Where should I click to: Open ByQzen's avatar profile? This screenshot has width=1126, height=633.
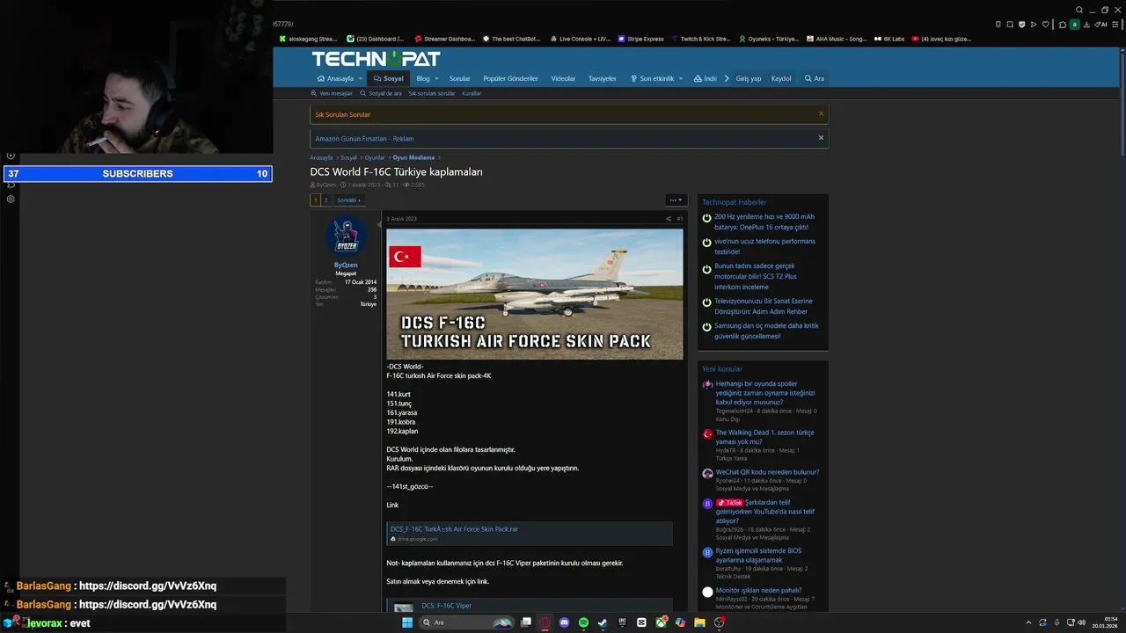coord(346,236)
